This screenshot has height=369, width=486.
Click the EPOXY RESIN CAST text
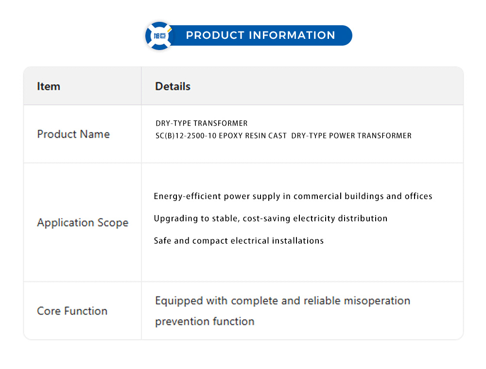point(252,136)
